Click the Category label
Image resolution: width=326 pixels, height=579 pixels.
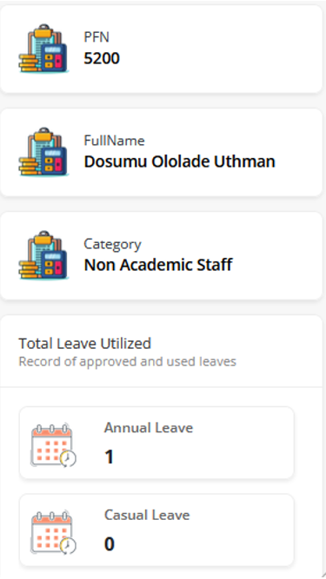click(x=113, y=245)
